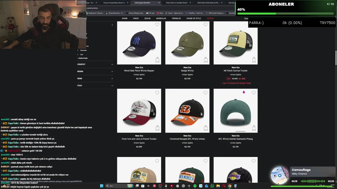Open the ChatPlay - Twitch bookmark
This screenshot has width=337, height=189.
[194, 13]
